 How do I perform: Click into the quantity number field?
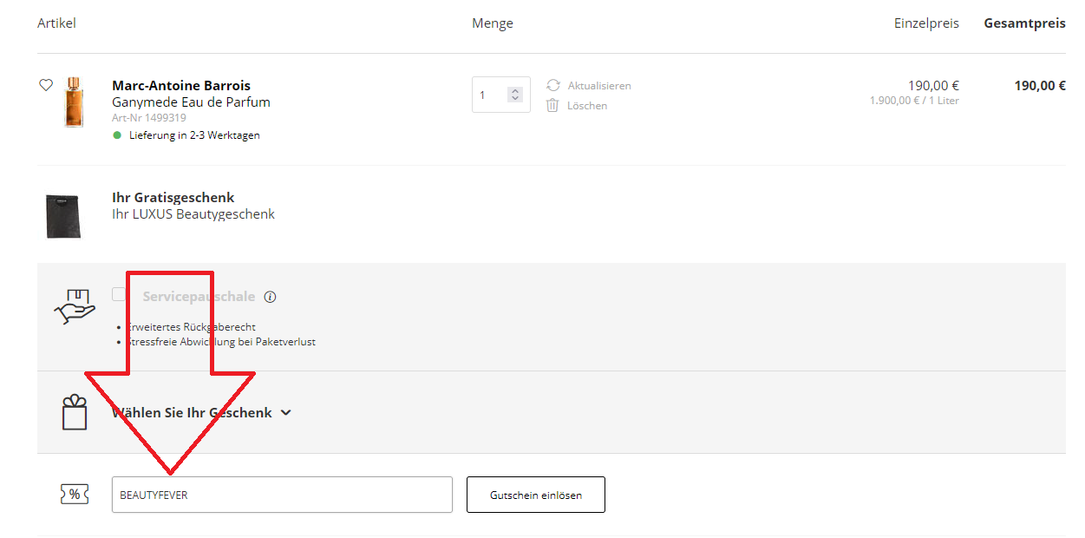(x=487, y=95)
